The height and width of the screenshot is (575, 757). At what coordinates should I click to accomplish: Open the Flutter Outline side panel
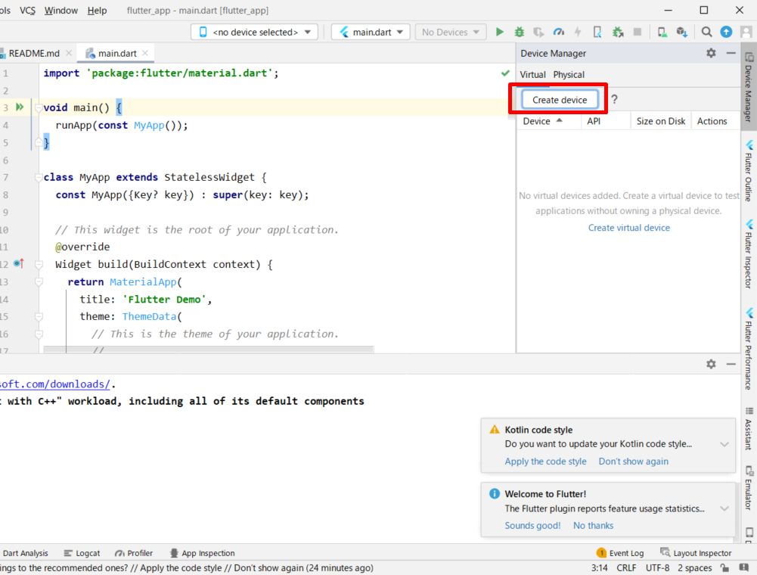click(x=749, y=170)
